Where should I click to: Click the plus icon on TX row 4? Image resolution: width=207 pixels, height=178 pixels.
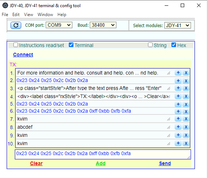(x=178, y=96)
